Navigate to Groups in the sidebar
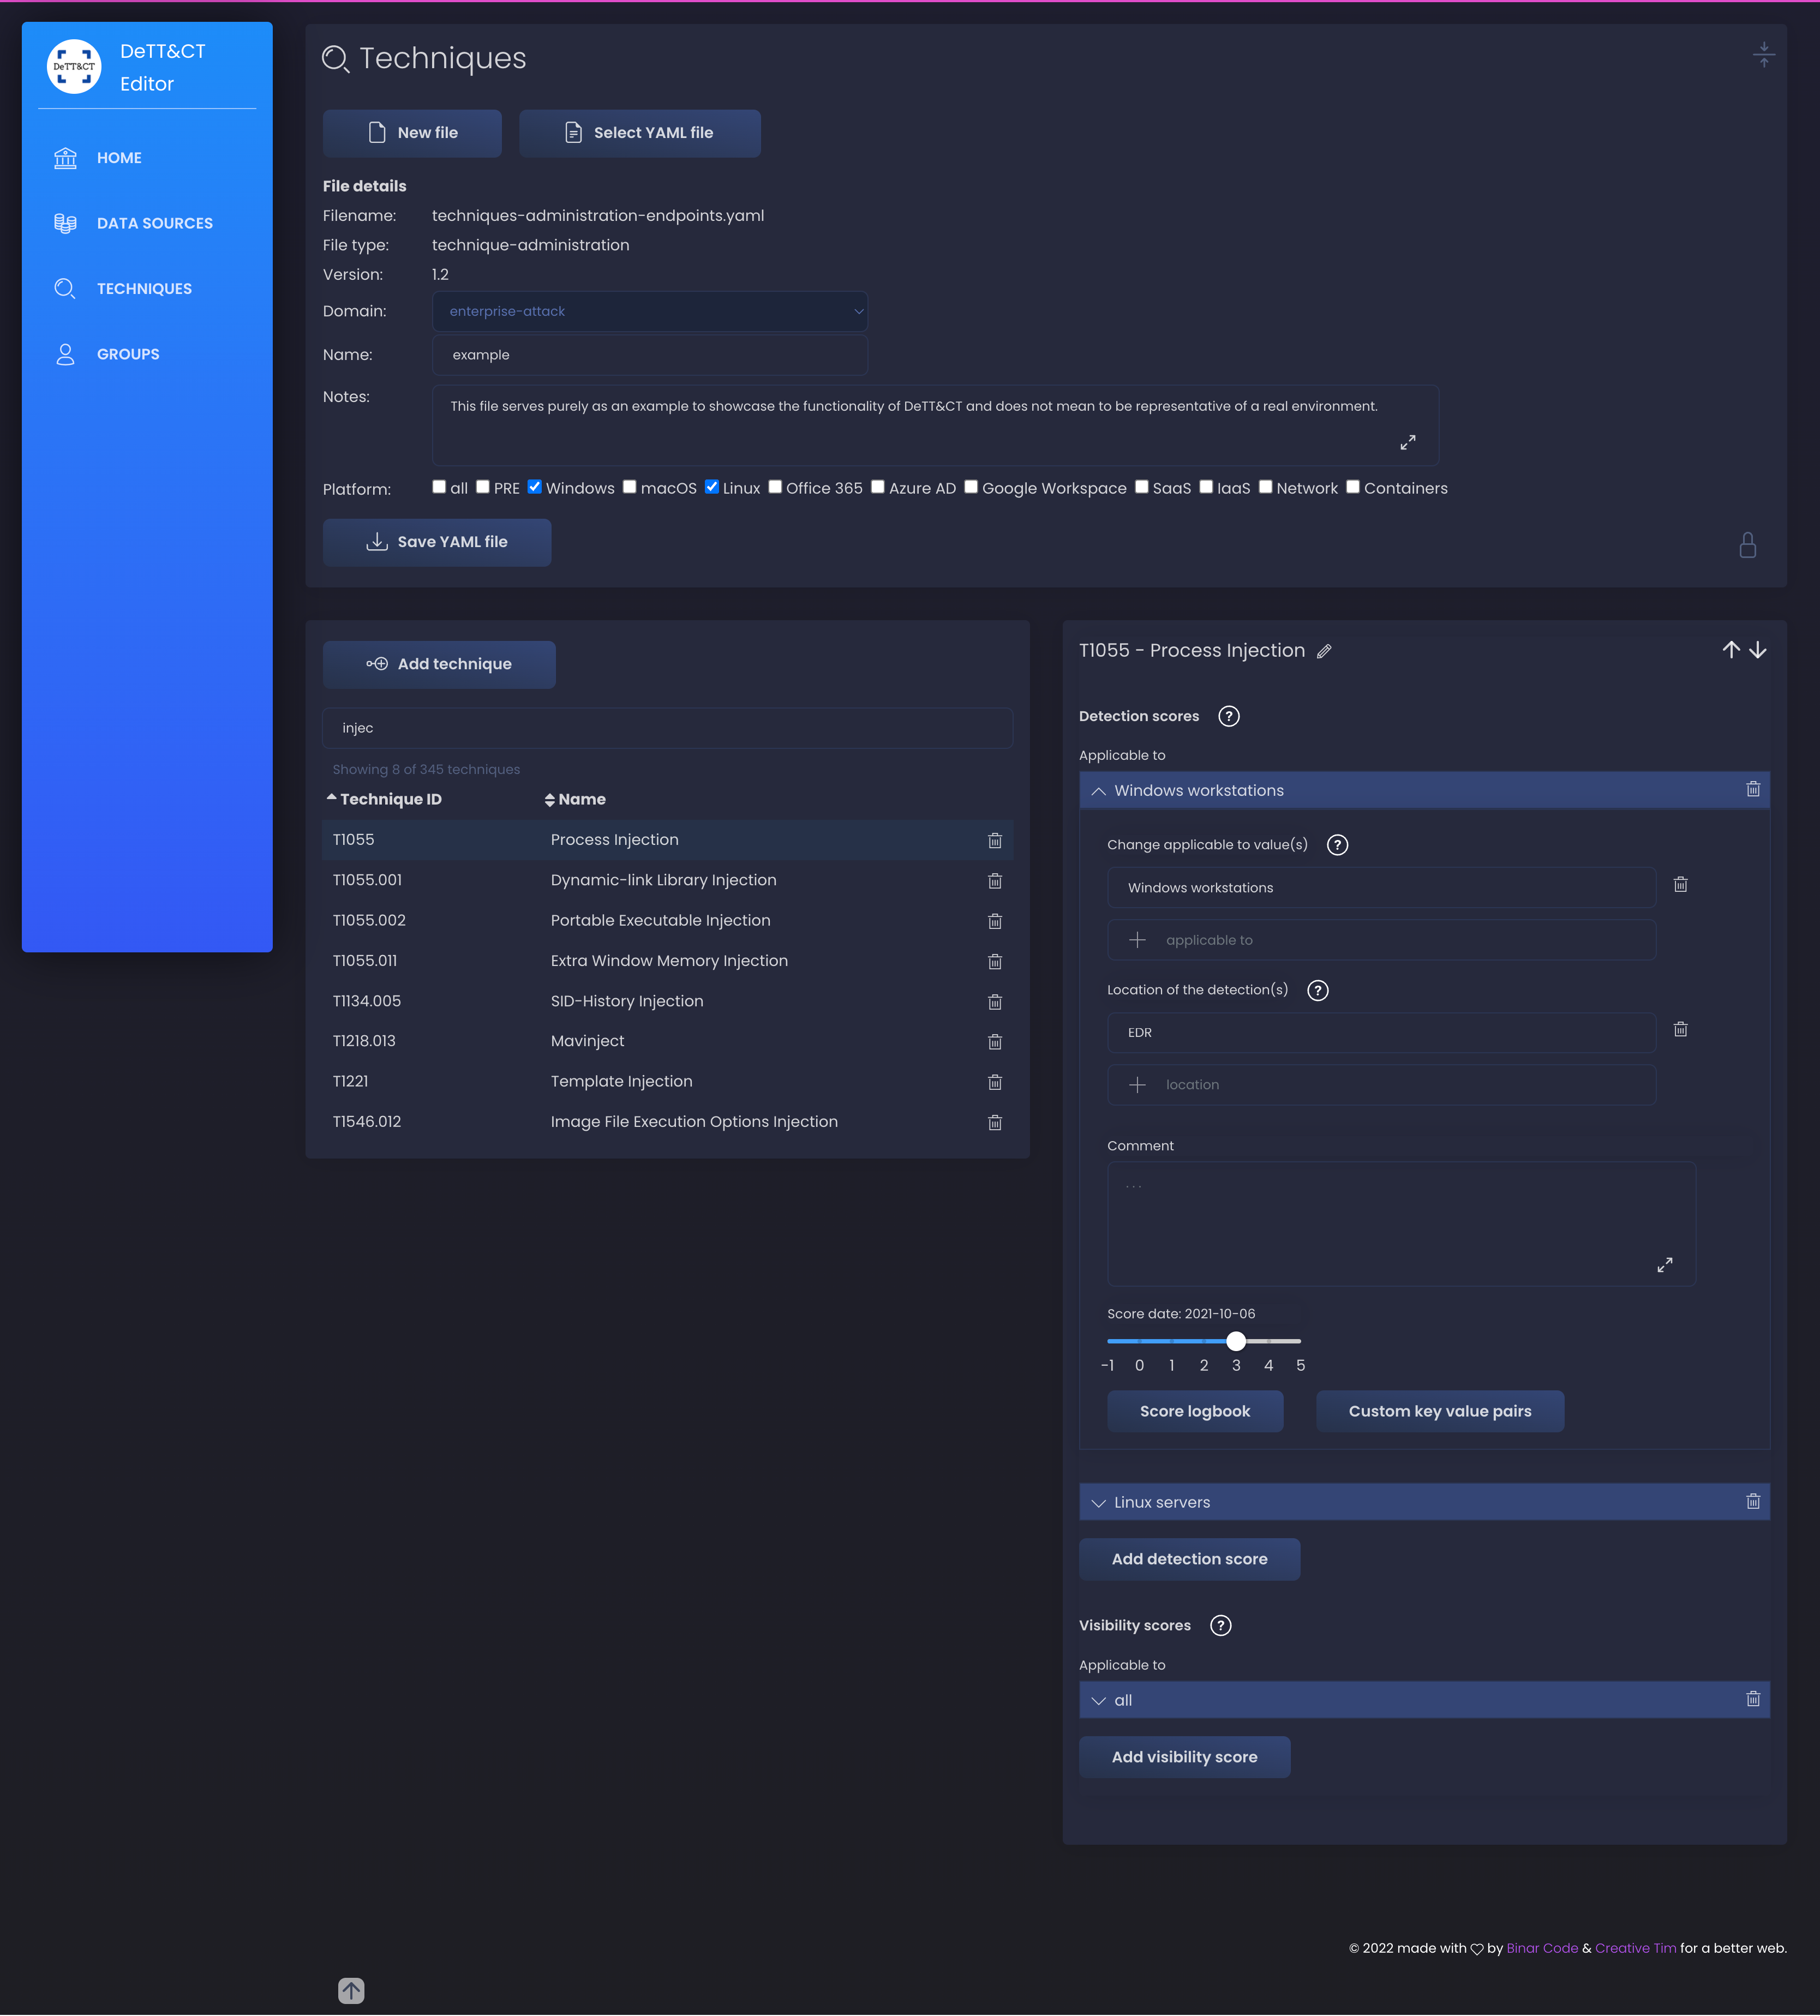This screenshot has width=1820, height=2016. coord(128,354)
